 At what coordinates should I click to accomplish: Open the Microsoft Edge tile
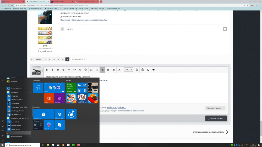[x=59, y=114]
